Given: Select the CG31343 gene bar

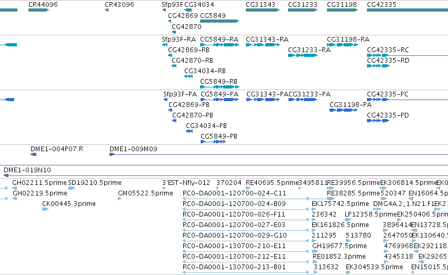Looking at the screenshot, I should coord(263,10).
